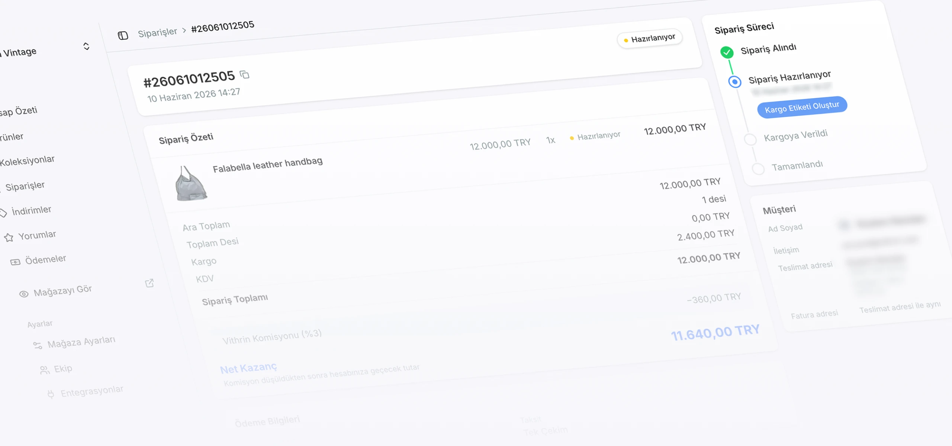Click the plug icon beside Entegrasyonlar

(51, 394)
